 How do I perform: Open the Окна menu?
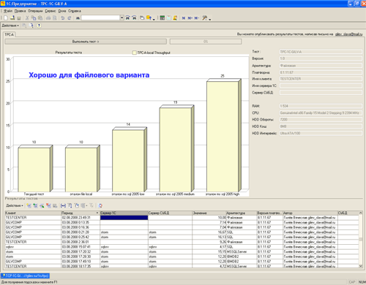pyautogui.click(x=62, y=11)
